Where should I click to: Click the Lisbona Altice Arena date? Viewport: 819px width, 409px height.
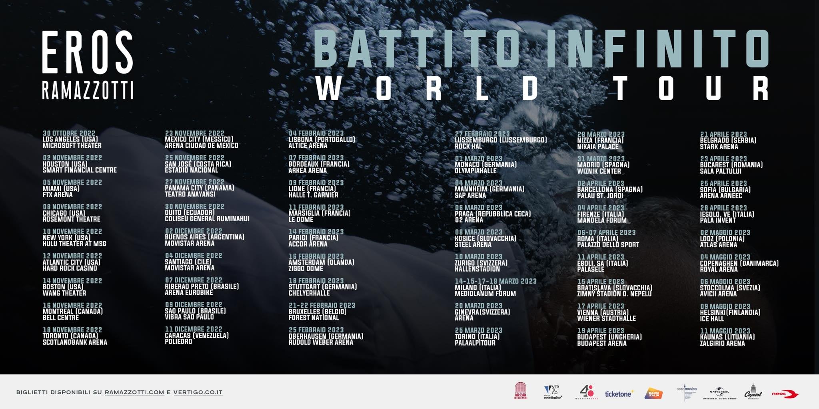click(322, 139)
